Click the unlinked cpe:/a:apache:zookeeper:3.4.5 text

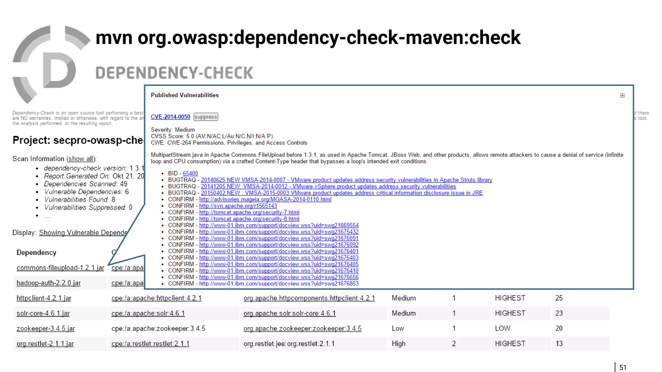(x=158, y=328)
